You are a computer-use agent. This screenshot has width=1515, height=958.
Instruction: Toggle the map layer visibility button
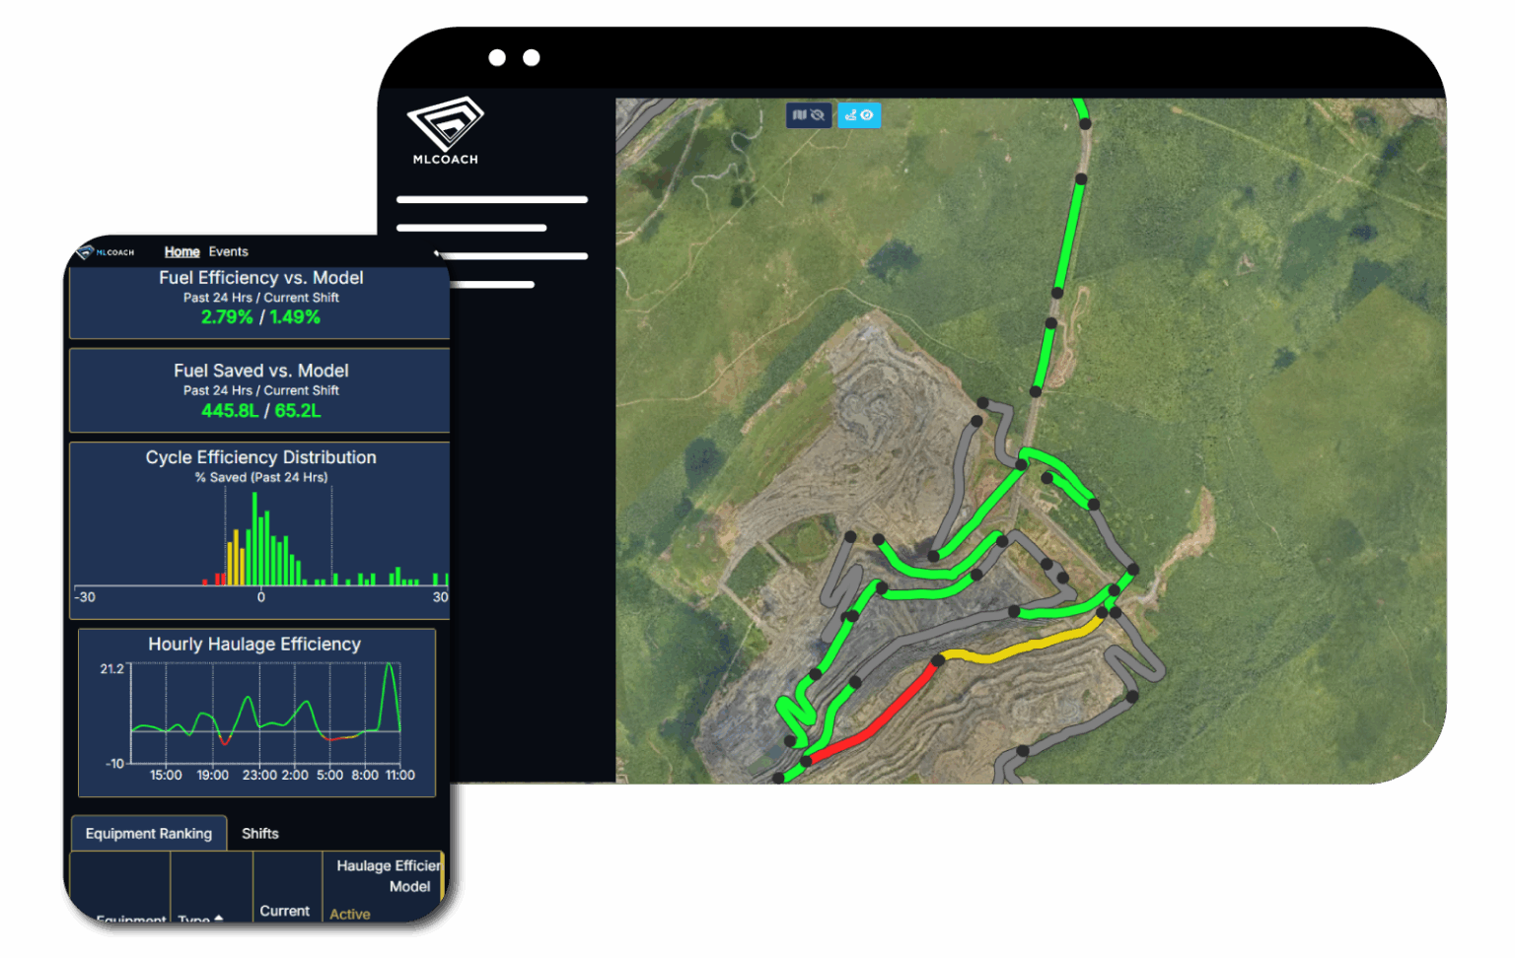click(x=808, y=115)
